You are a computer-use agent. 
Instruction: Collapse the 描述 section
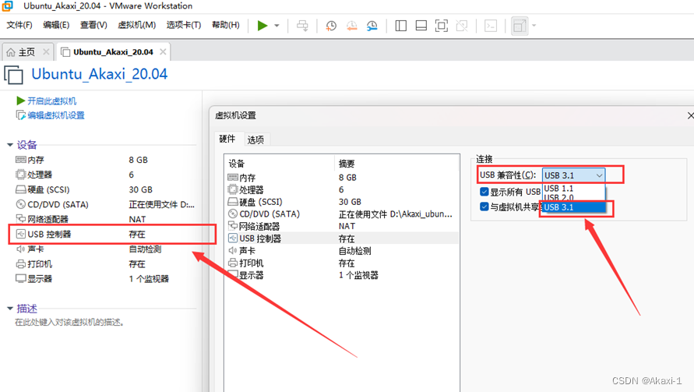point(10,309)
